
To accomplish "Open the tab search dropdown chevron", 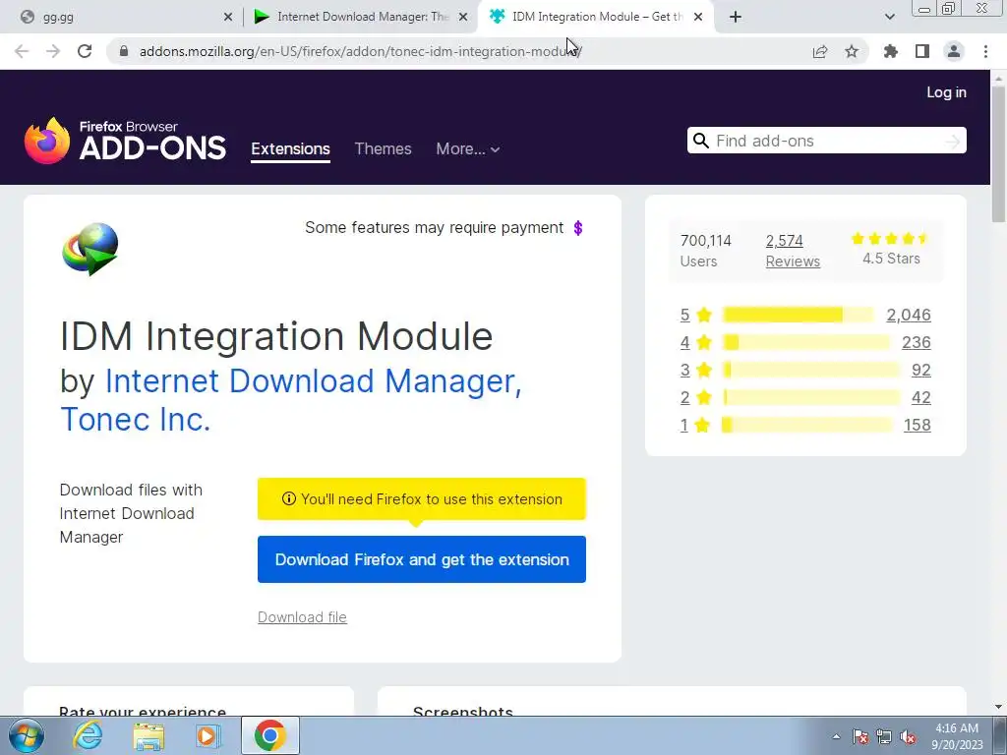I will click(889, 17).
